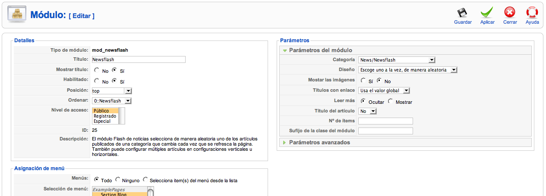Set Mostrar título to No
546x196 pixels.
[x=96, y=70]
